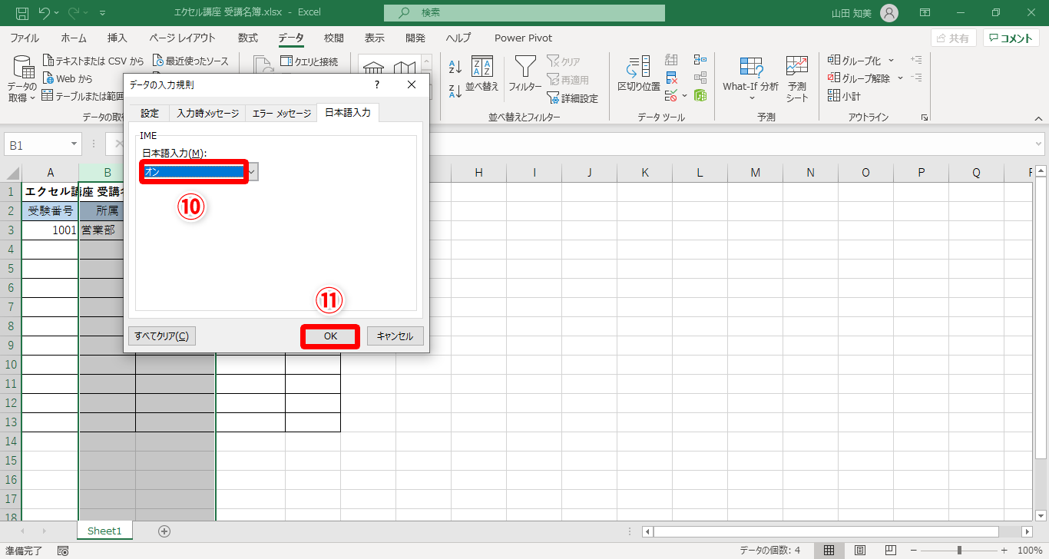Switch to the 数式 ribbon tab
The width and height of the screenshot is (1049, 559).
(x=248, y=38)
